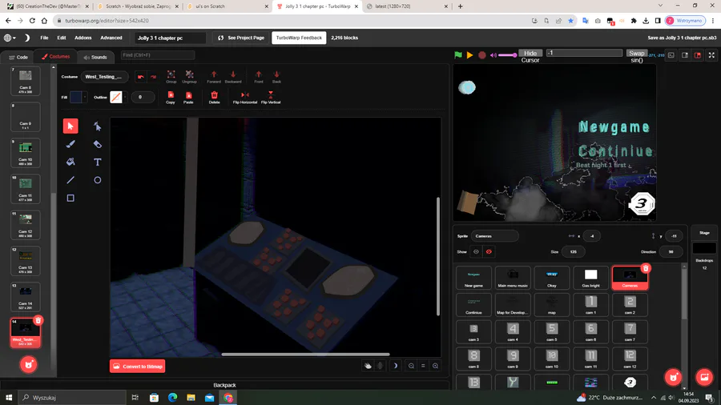721x405 pixels.
Task: Click the Fill color swatch
Action: pyautogui.click(x=75, y=97)
